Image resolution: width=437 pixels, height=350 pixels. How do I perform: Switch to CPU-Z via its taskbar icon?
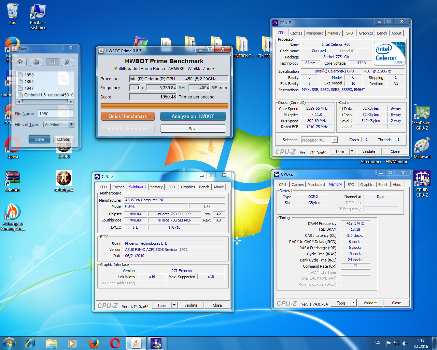156,343
